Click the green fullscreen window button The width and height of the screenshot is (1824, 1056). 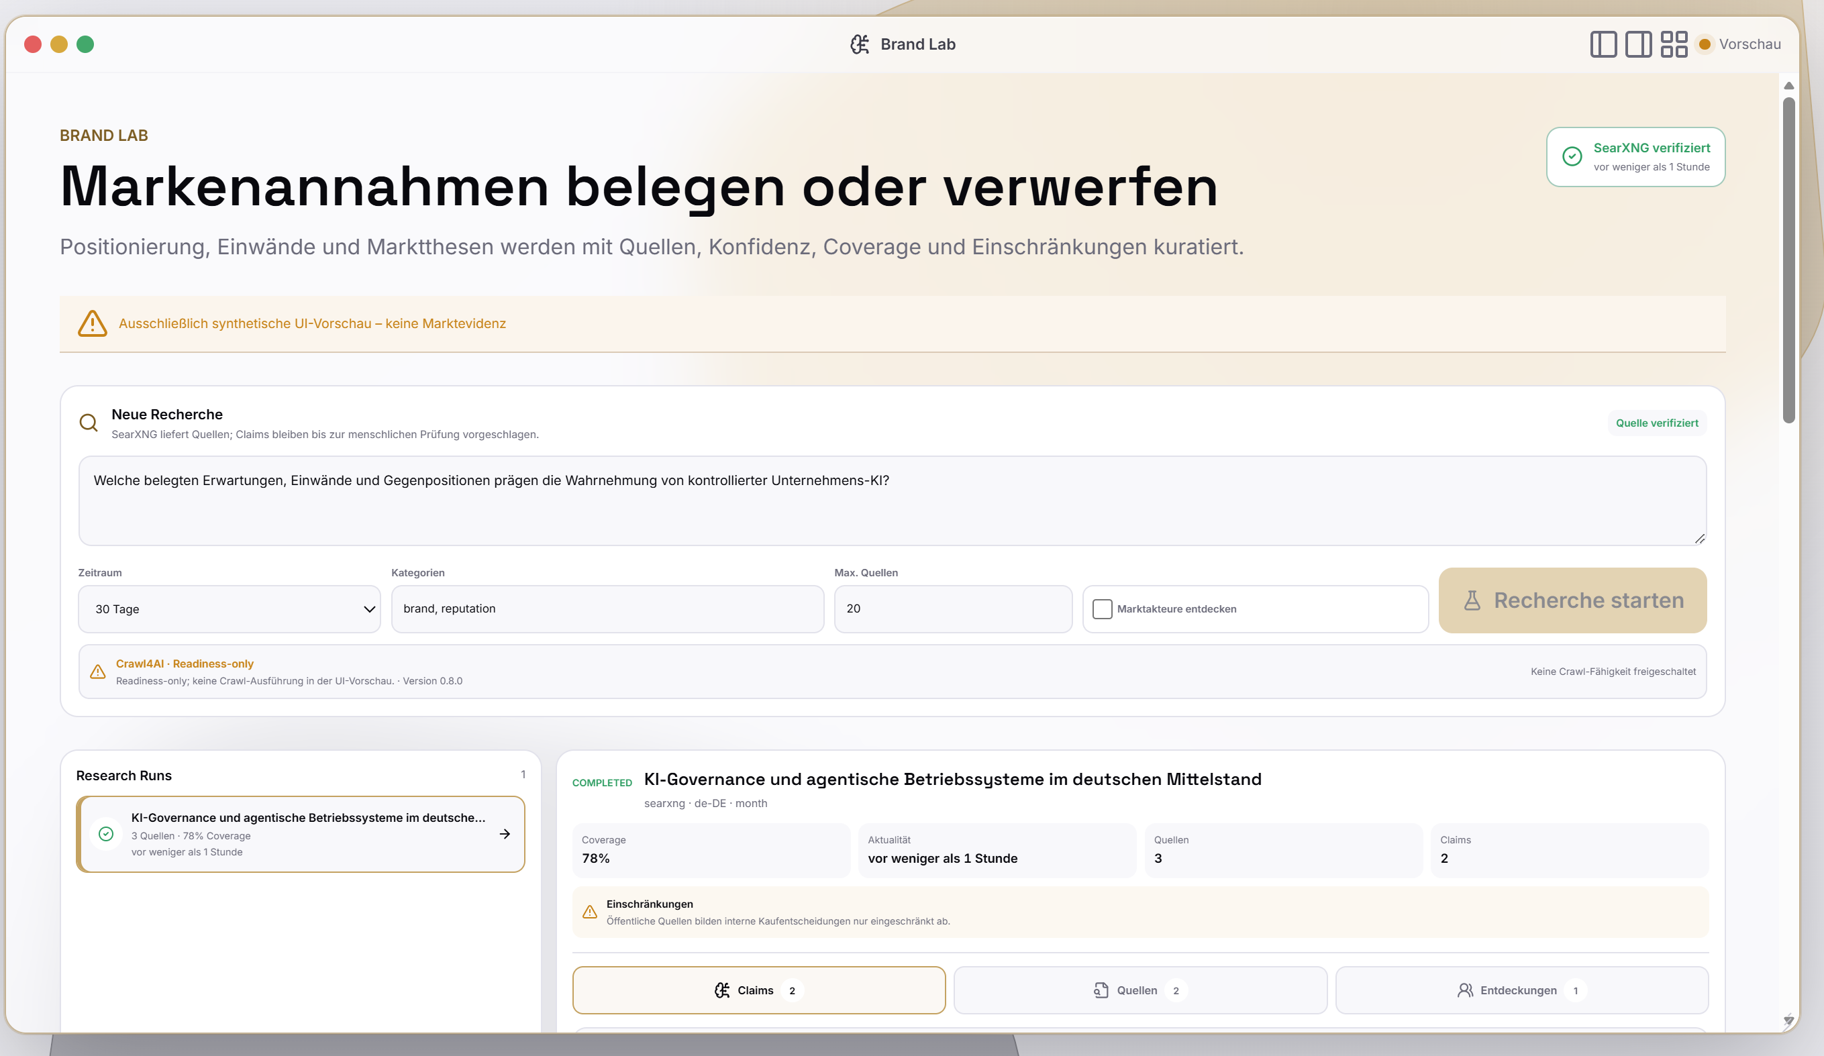point(85,44)
